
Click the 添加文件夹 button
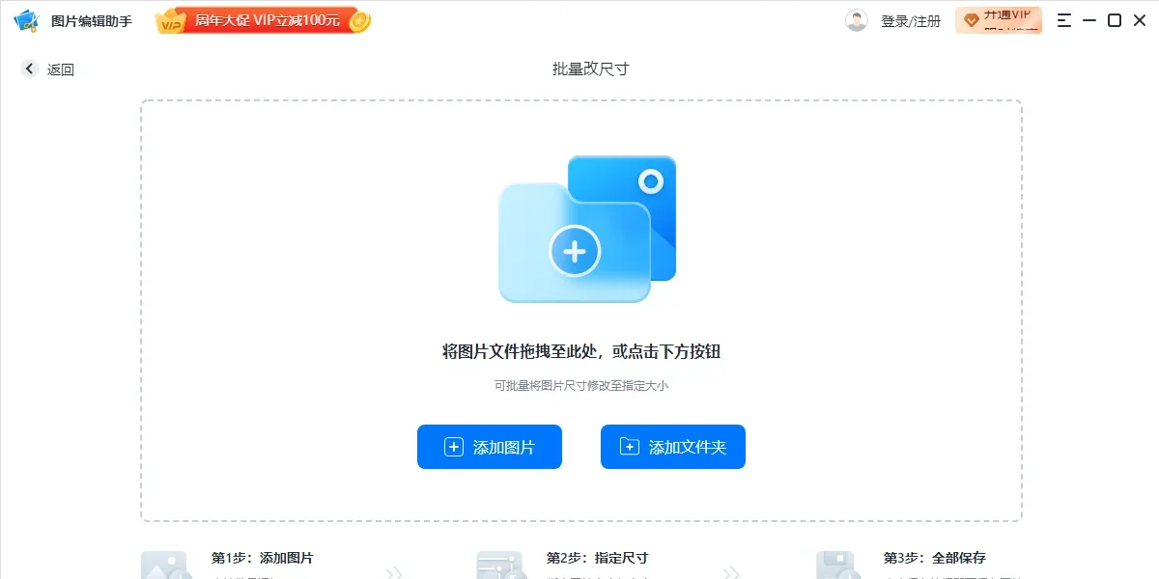click(x=673, y=447)
